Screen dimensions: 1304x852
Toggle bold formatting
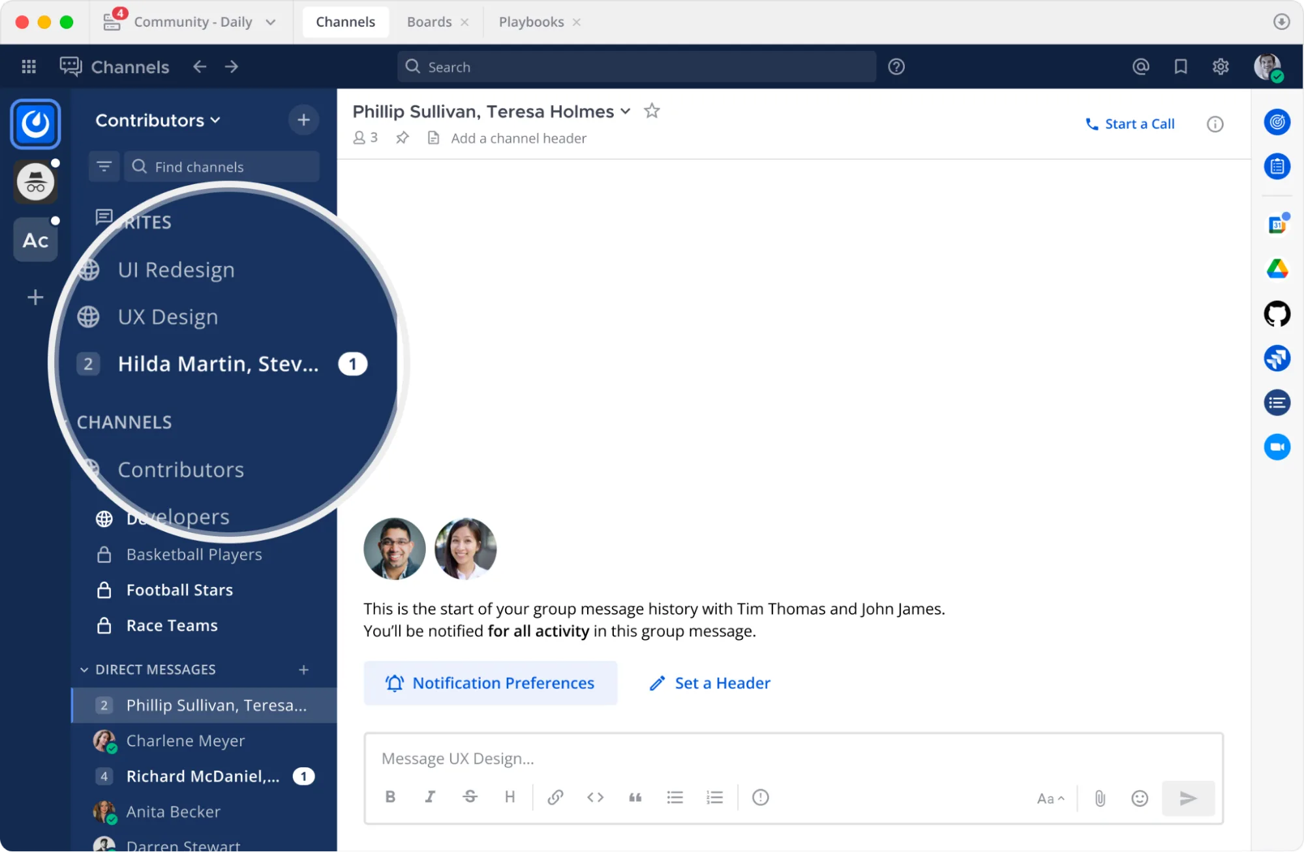tap(390, 797)
